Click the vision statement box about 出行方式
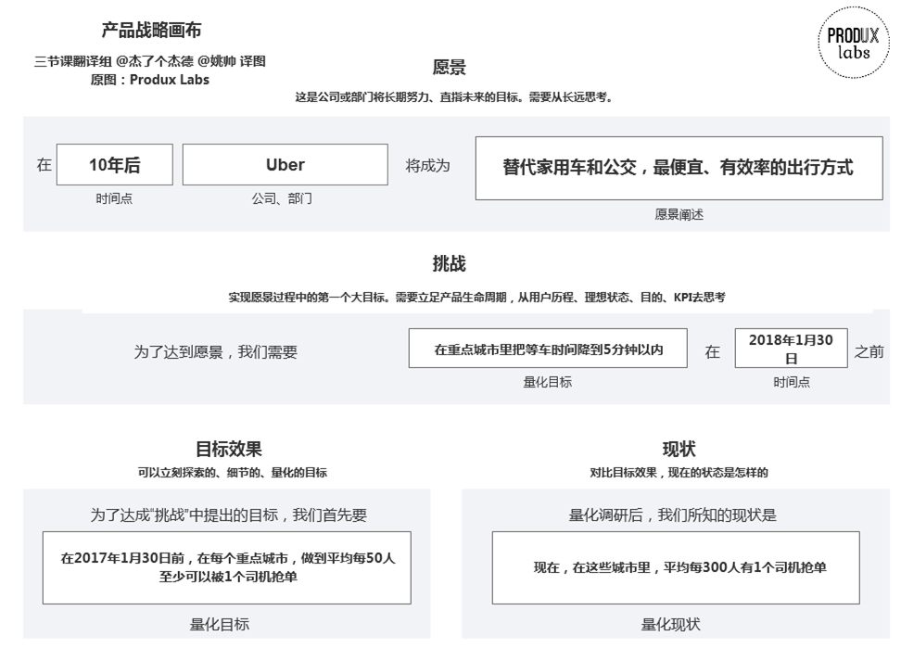This screenshot has width=901, height=661. click(679, 168)
